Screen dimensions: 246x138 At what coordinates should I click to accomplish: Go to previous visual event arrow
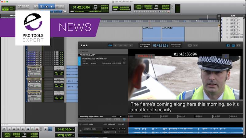(107, 120)
